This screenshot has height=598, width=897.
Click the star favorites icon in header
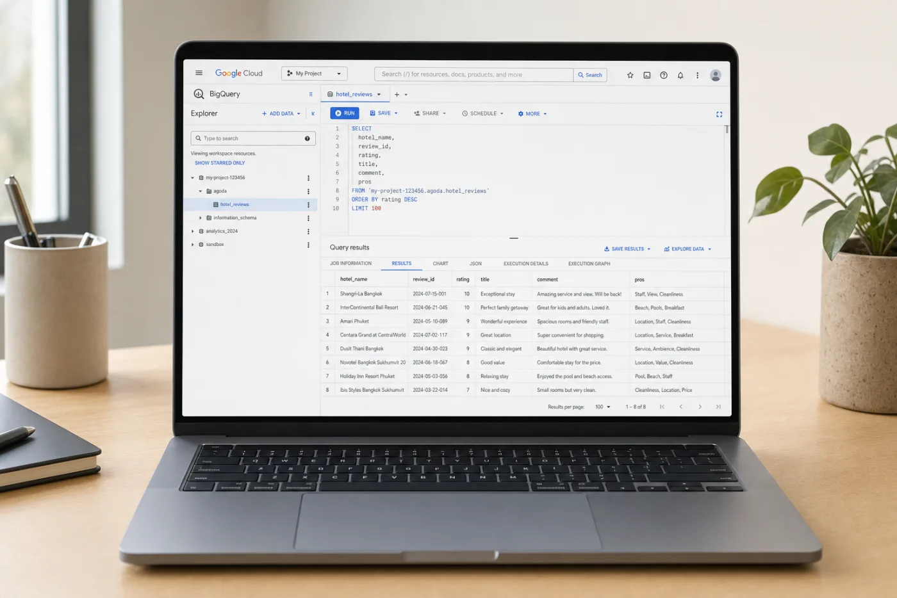(x=630, y=75)
